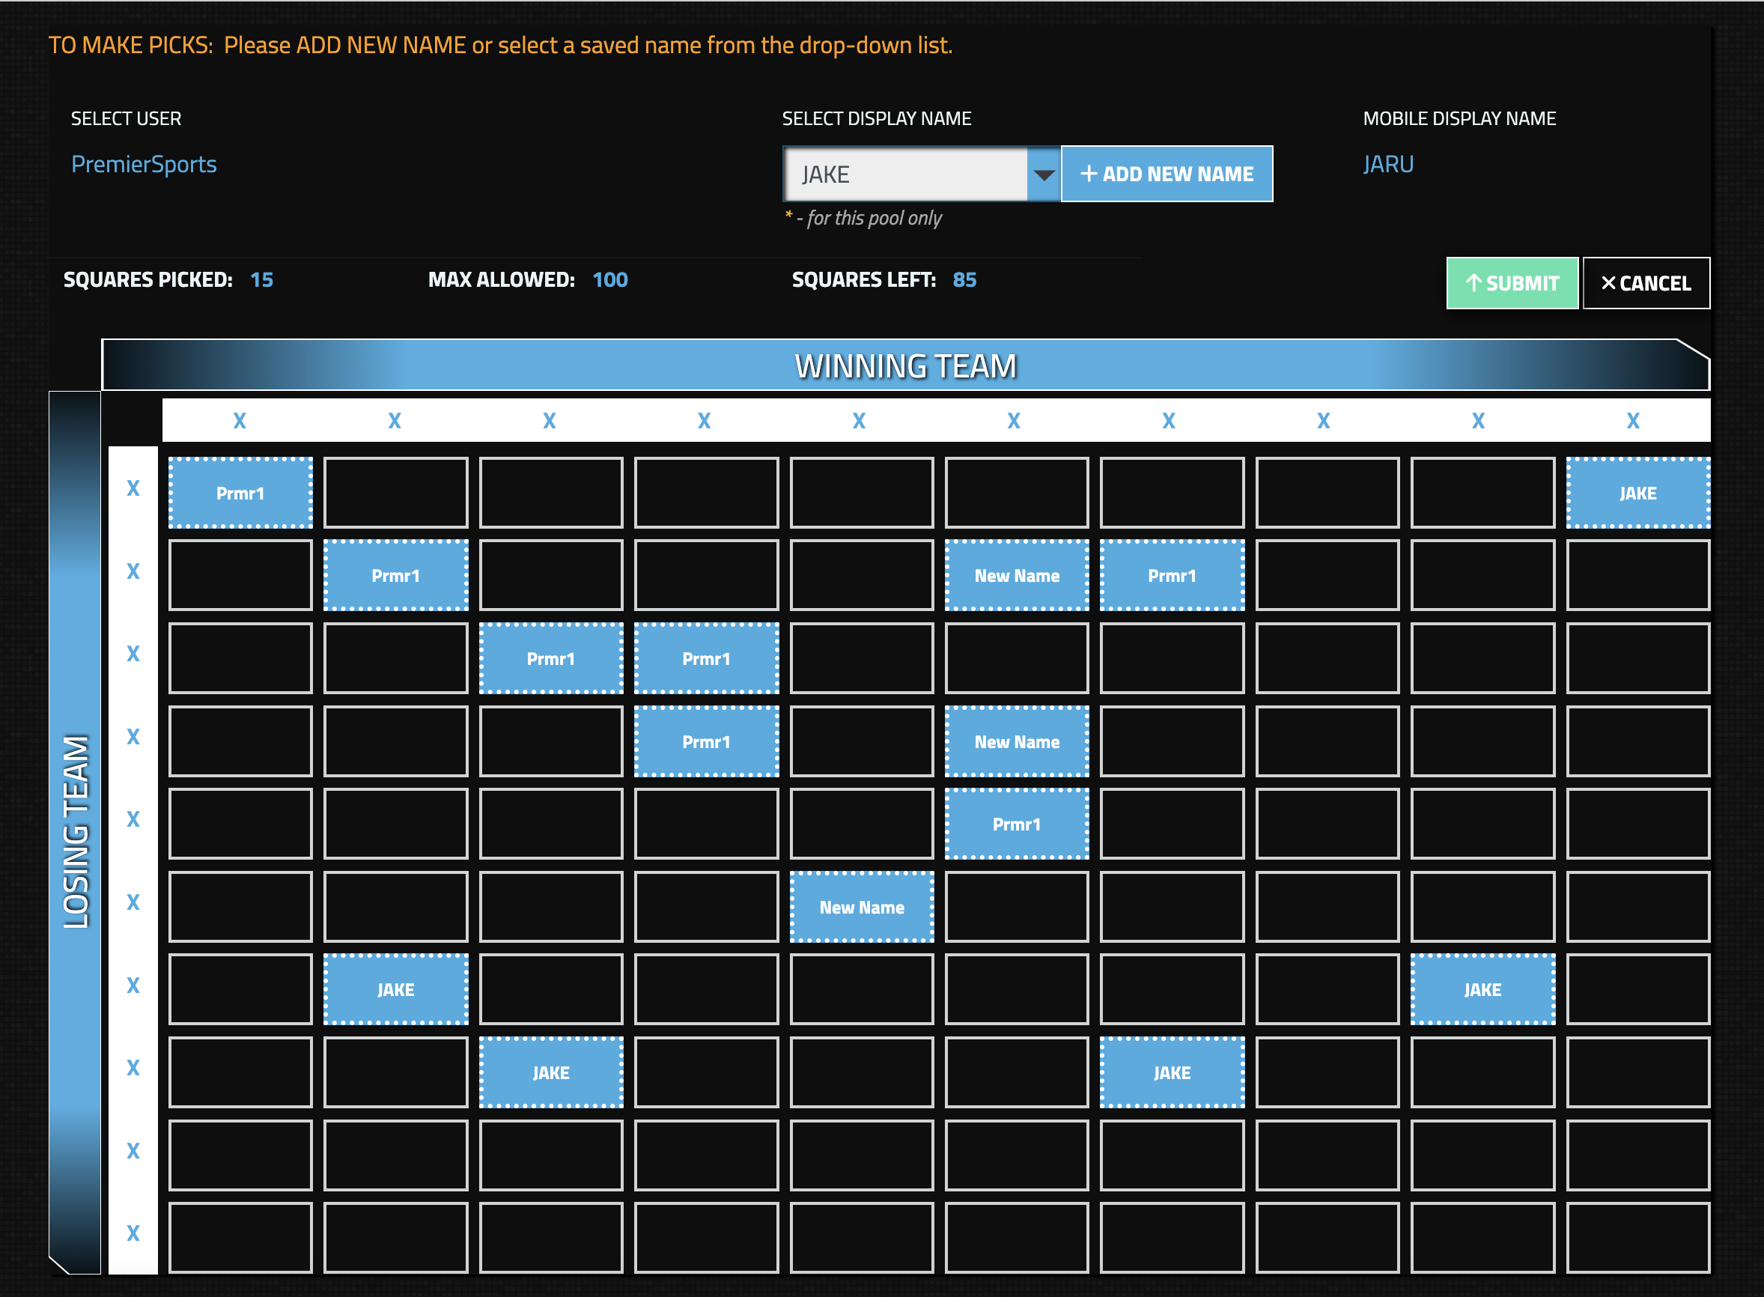Click the first X column header under WINNING TEAM
1764x1297 pixels.
click(x=240, y=421)
